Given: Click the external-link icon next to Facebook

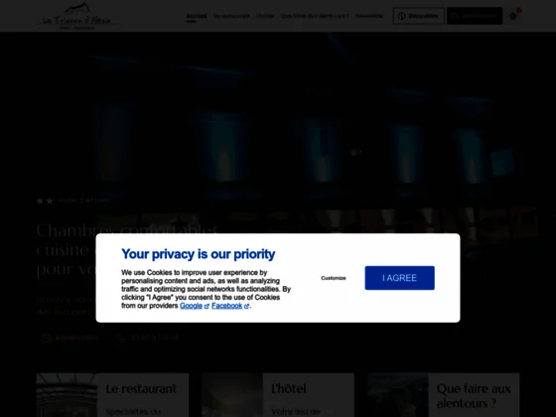Looking at the screenshot, I should click(x=247, y=306).
